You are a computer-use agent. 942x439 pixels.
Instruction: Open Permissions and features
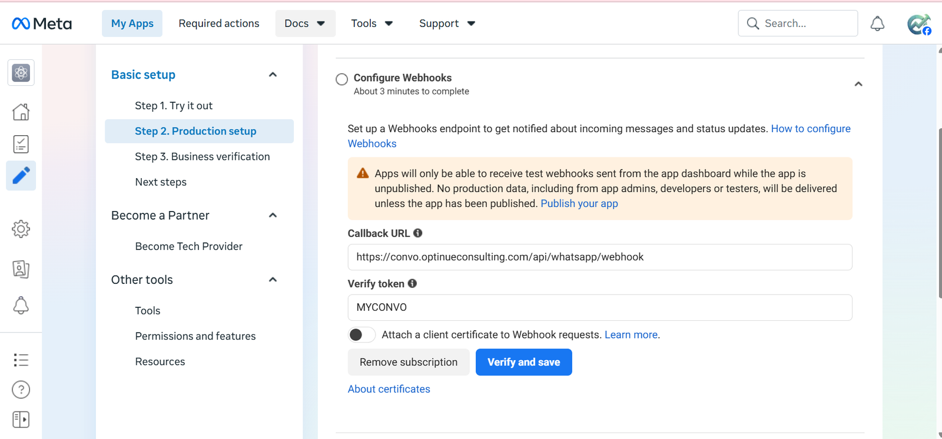(x=195, y=336)
